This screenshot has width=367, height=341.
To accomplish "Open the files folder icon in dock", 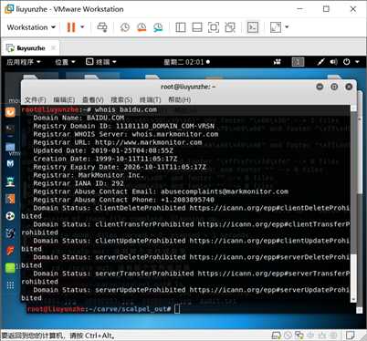I will (x=10, y=147).
